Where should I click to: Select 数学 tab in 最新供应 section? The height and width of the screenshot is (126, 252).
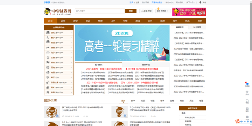point(133,101)
